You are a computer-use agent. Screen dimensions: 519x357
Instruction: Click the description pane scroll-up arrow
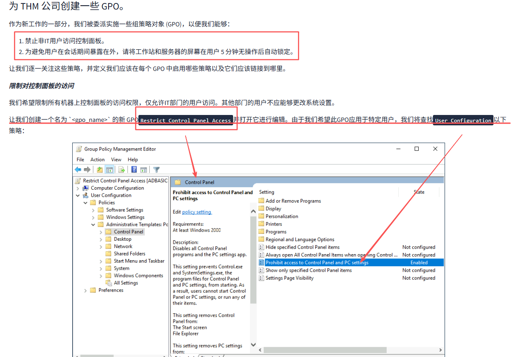[x=253, y=211]
